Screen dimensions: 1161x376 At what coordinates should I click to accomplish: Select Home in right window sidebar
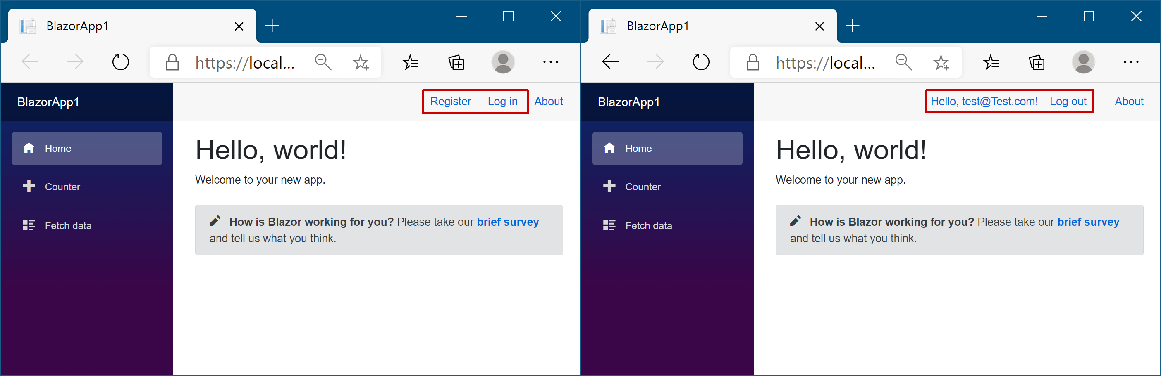pos(667,149)
